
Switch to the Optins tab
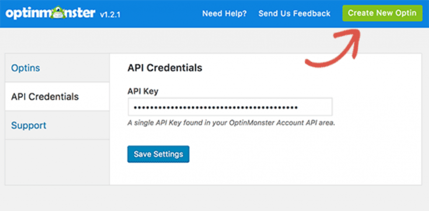[x=26, y=68]
